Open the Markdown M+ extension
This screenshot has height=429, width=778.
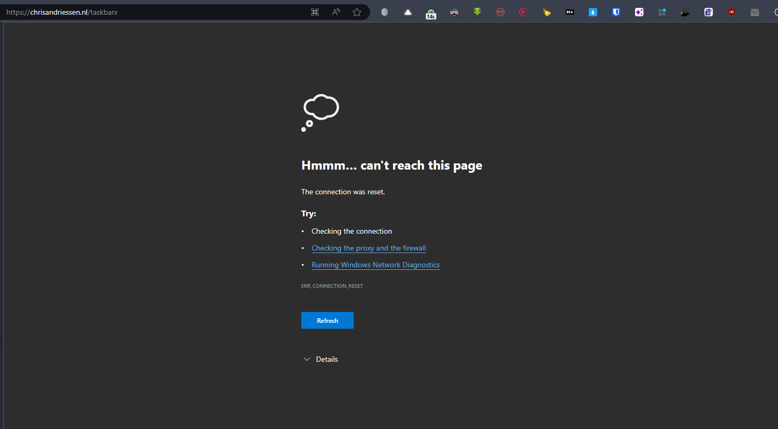[x=569, y=12]
